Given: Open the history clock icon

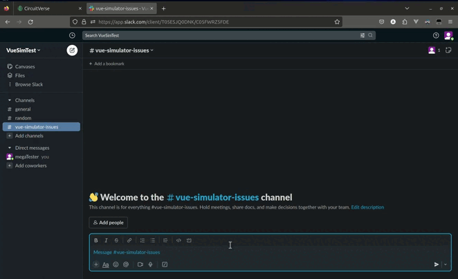Looking at the screenshot, I should click(72, 35).
